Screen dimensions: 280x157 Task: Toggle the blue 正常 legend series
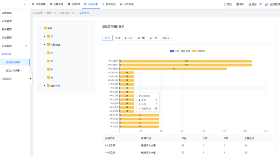click(174, 51)
